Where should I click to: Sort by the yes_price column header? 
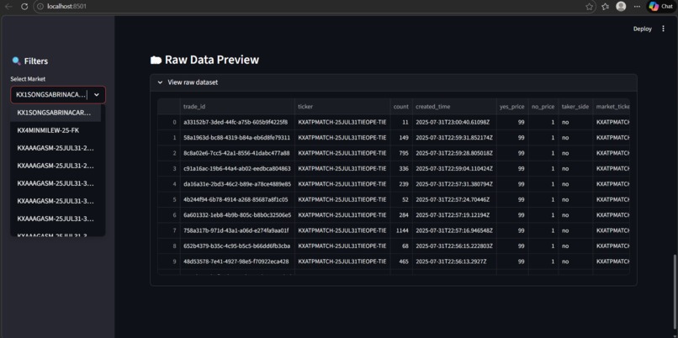[512, 106]
